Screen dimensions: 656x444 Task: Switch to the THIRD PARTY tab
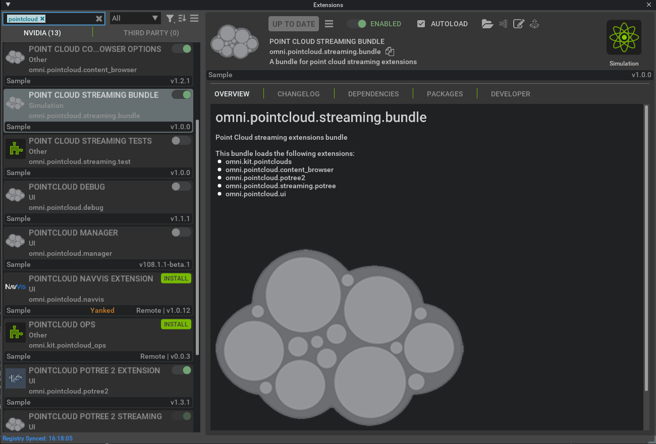(151, 32)
